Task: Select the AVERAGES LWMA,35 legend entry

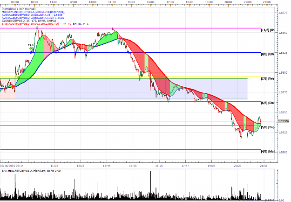Action: (x=32, y=15)
